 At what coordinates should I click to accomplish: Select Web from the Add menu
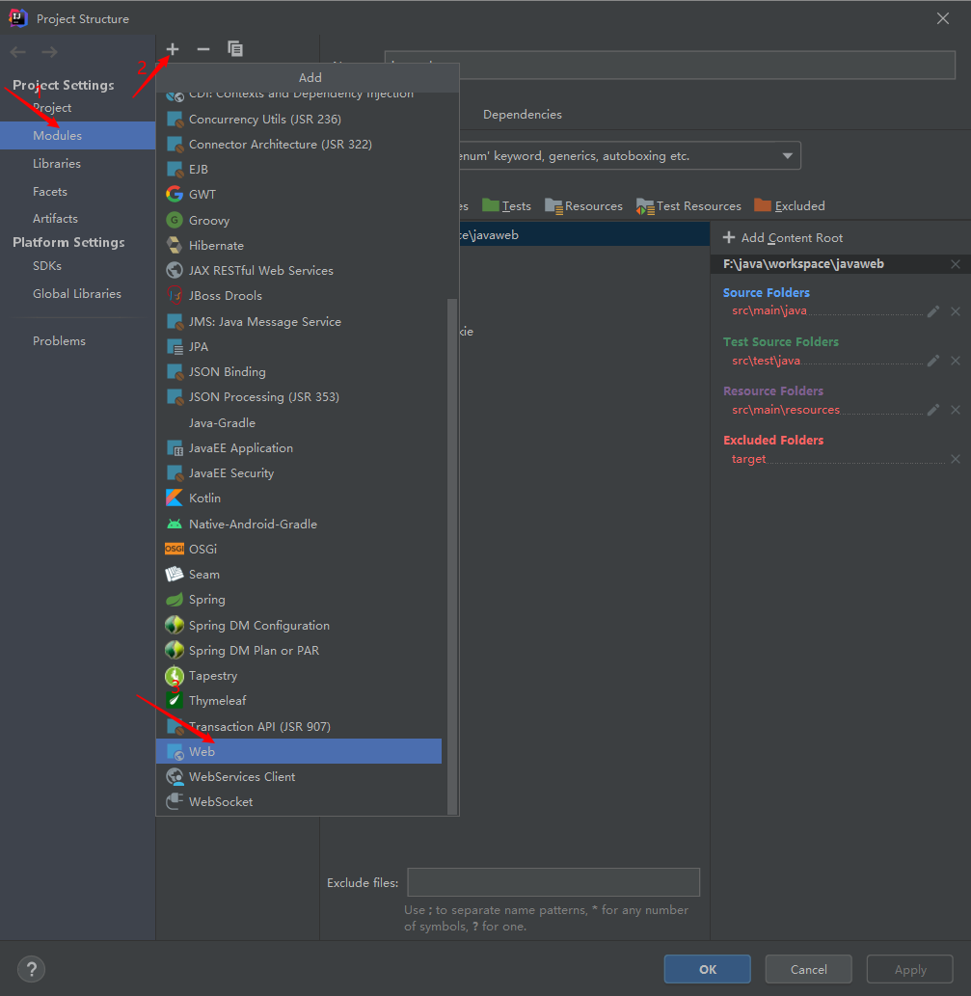[299, 751]
